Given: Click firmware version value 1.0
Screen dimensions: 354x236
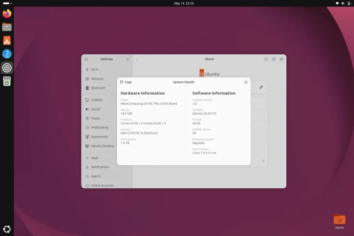Looking at the screenshot, I should click(194, 104).
